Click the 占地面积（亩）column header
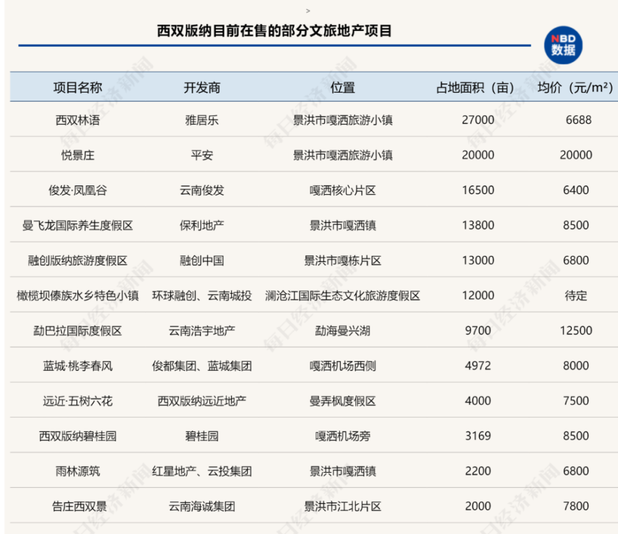This screenshot has height=534, width=618. point(476,87)
